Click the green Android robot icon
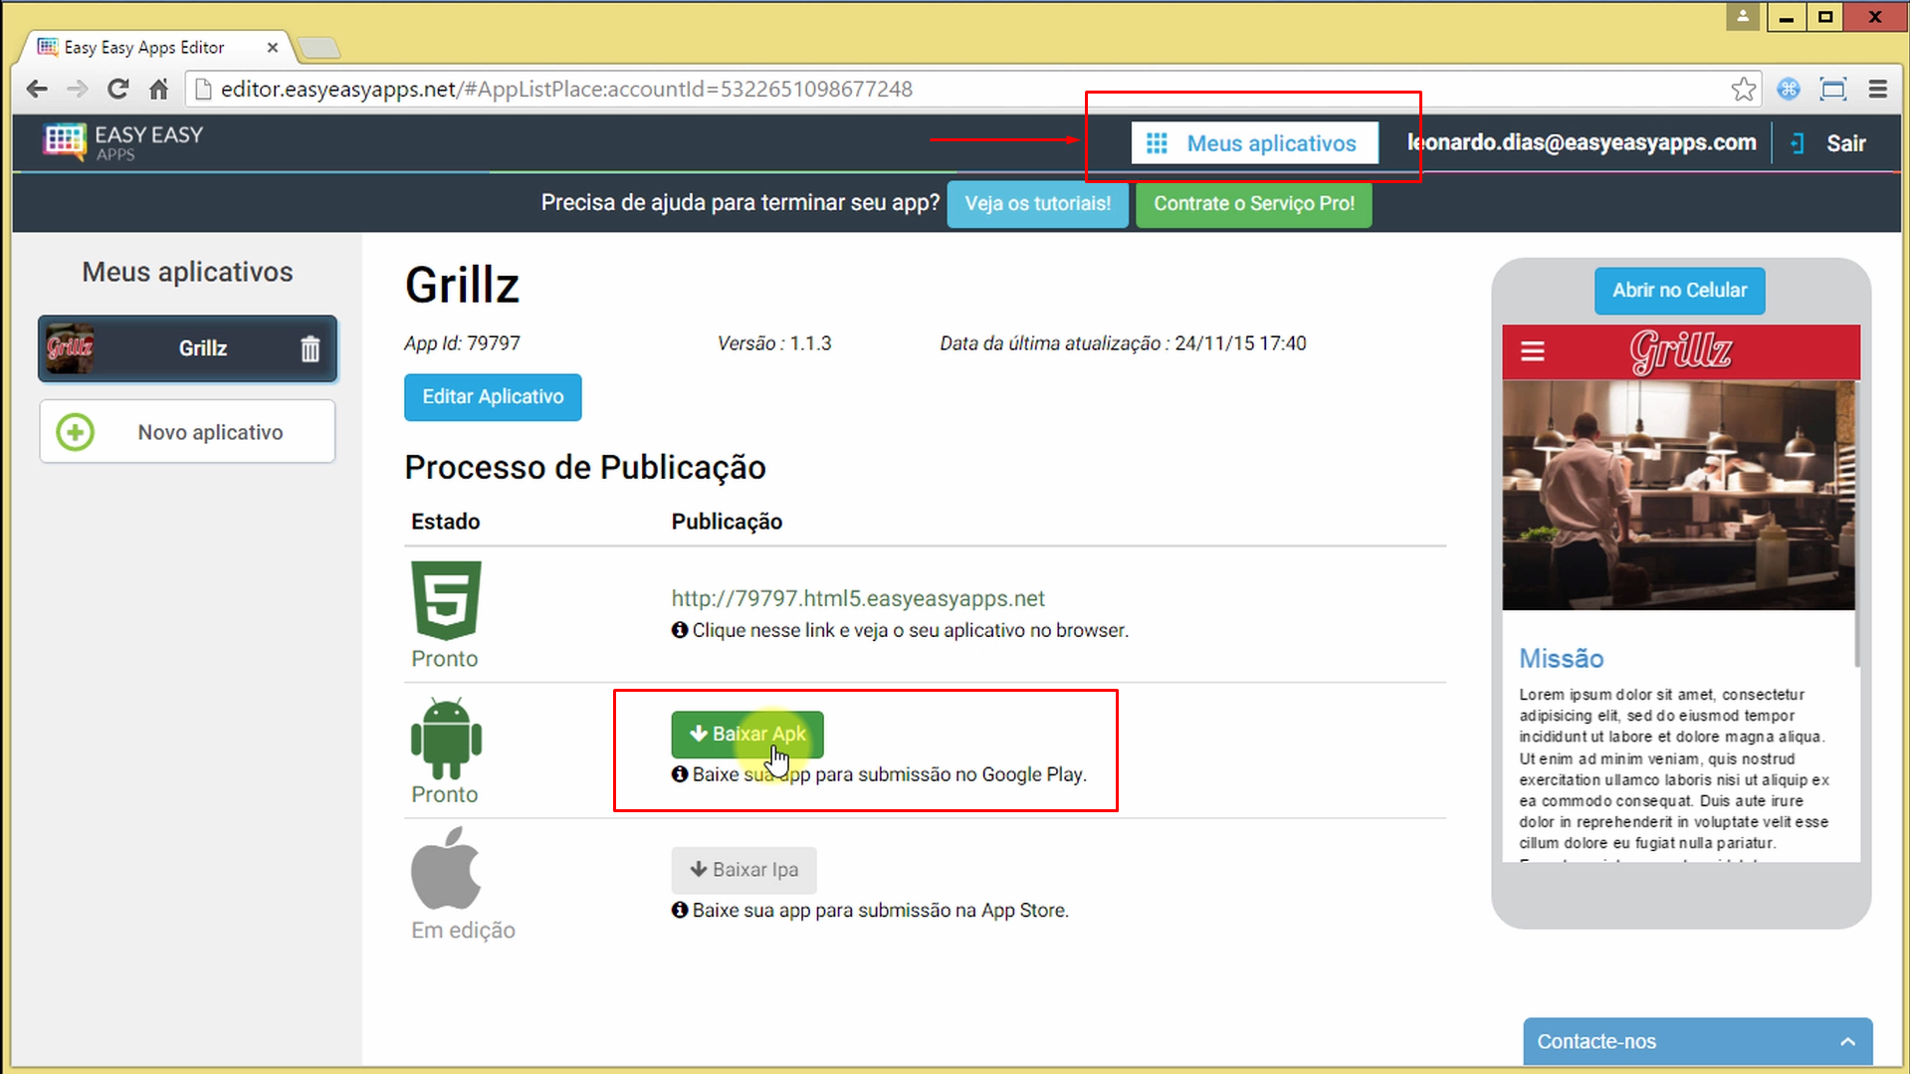The width and height of the screenshot is (1910, 1074). point(446,739)
